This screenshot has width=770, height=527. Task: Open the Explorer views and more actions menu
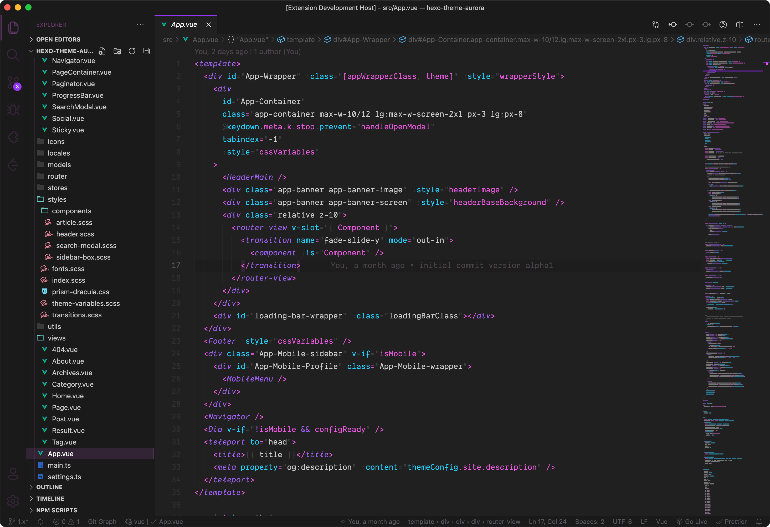coord(141,24)
